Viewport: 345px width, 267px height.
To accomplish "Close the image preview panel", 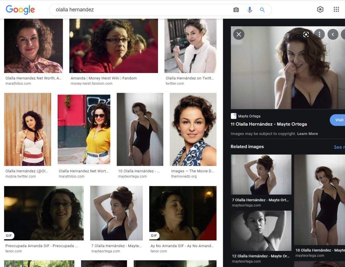I will 238,34.
